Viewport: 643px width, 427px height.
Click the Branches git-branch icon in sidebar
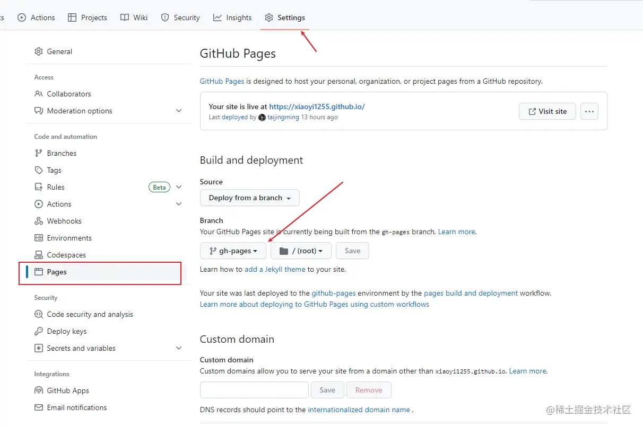(39, 153)
